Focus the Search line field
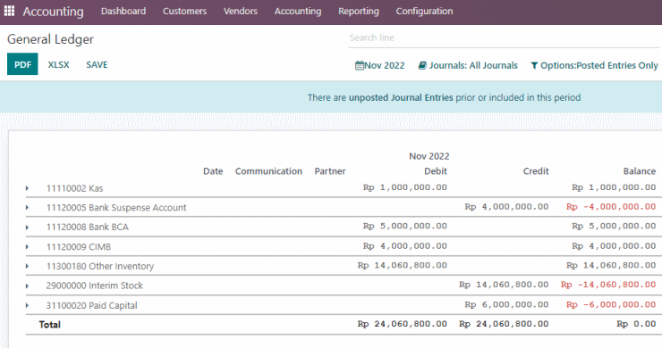Screen dimensions: 662x348 [504, 37]
